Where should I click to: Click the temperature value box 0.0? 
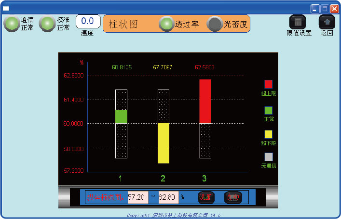click(x=88, y=21)
